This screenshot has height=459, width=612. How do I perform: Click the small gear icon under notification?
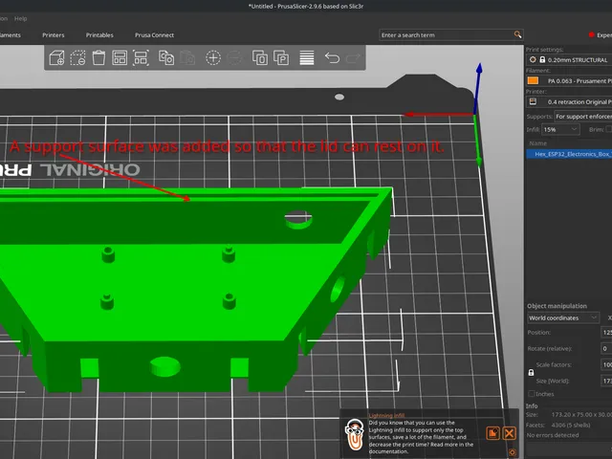pos(513,452)
